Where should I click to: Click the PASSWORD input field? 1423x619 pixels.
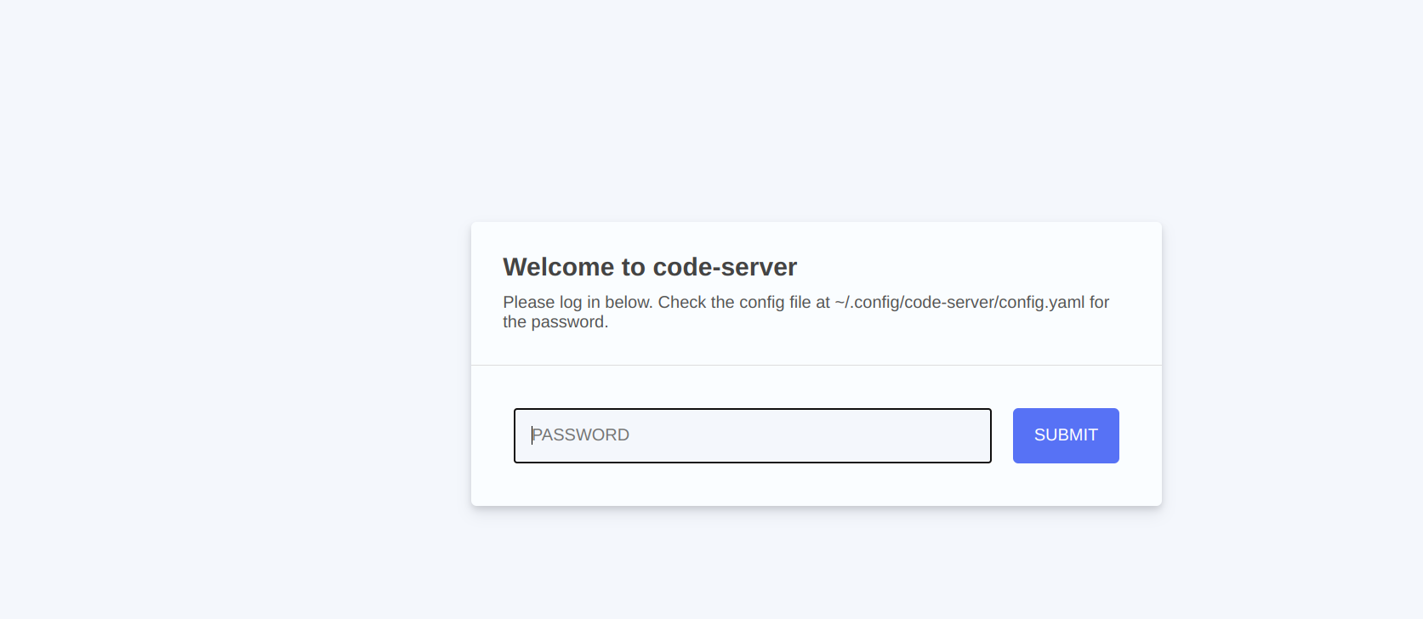pyautogui.click(x=752, y=435)
